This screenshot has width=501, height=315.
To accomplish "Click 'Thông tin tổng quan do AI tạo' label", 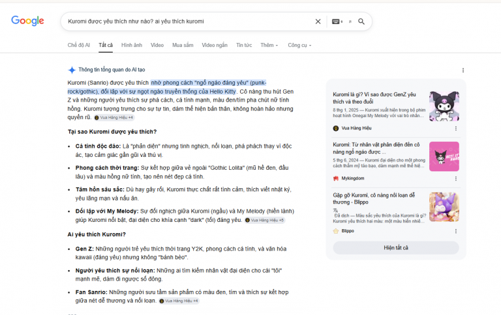I will 112,70.
